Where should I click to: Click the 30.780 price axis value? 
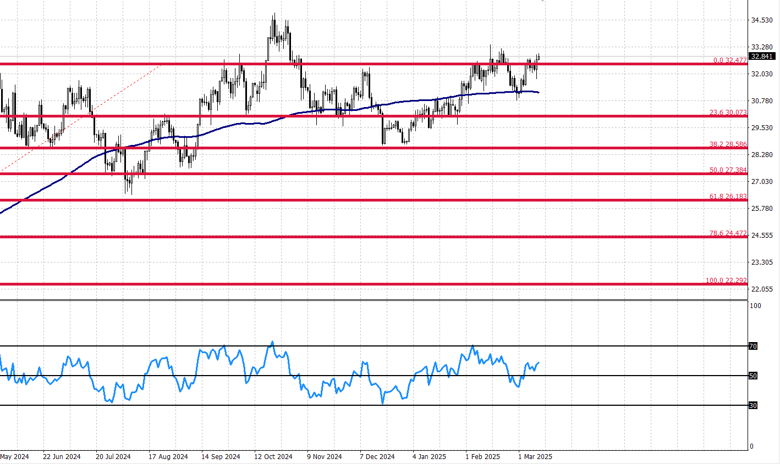coord(762,101)
